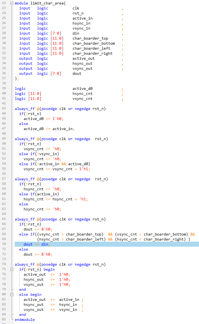Click line number 22 in the gutter
Screen dimensions: 199x324
[x=4, y=3]
